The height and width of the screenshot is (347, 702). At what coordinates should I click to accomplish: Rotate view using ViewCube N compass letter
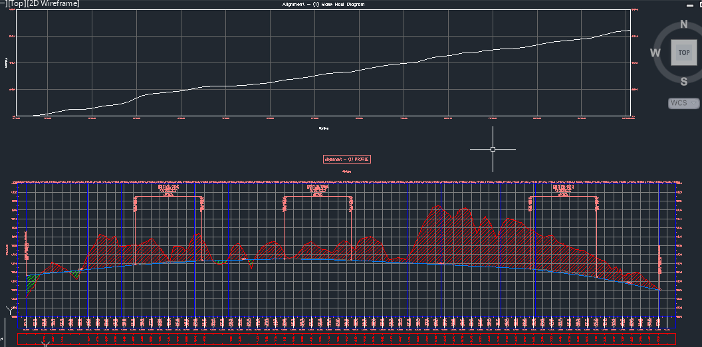pyautogui.click(x=683, y=25)
